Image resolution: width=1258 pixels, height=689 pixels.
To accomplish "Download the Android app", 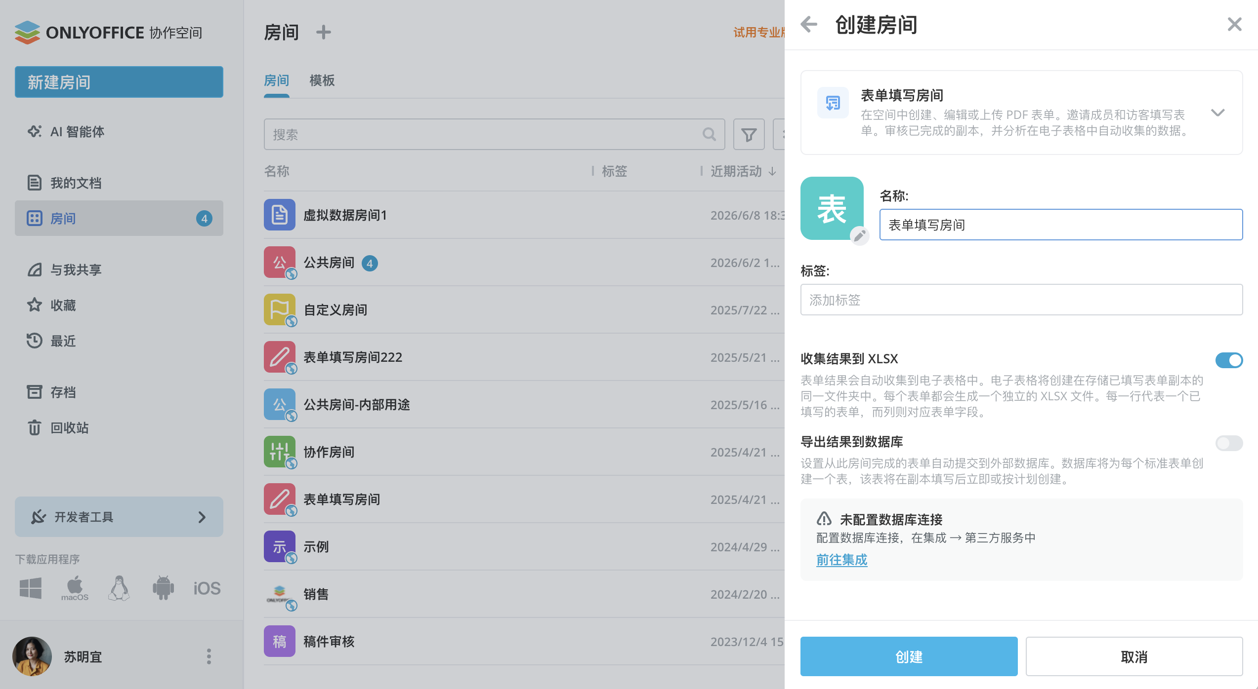I will [163, 588].
